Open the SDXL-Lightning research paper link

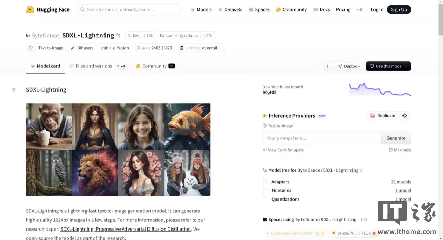point(125,229)
